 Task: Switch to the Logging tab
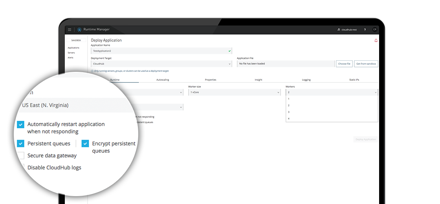pyautogui.click(x=306, y=80)
